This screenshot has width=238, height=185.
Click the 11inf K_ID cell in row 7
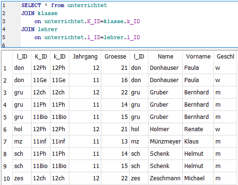[x=41, y=142]
